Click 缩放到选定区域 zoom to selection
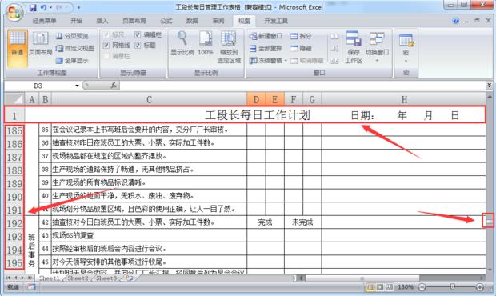The height and width of the screenshot is (296, 496). pyautogui.click(x=229, y=47)
